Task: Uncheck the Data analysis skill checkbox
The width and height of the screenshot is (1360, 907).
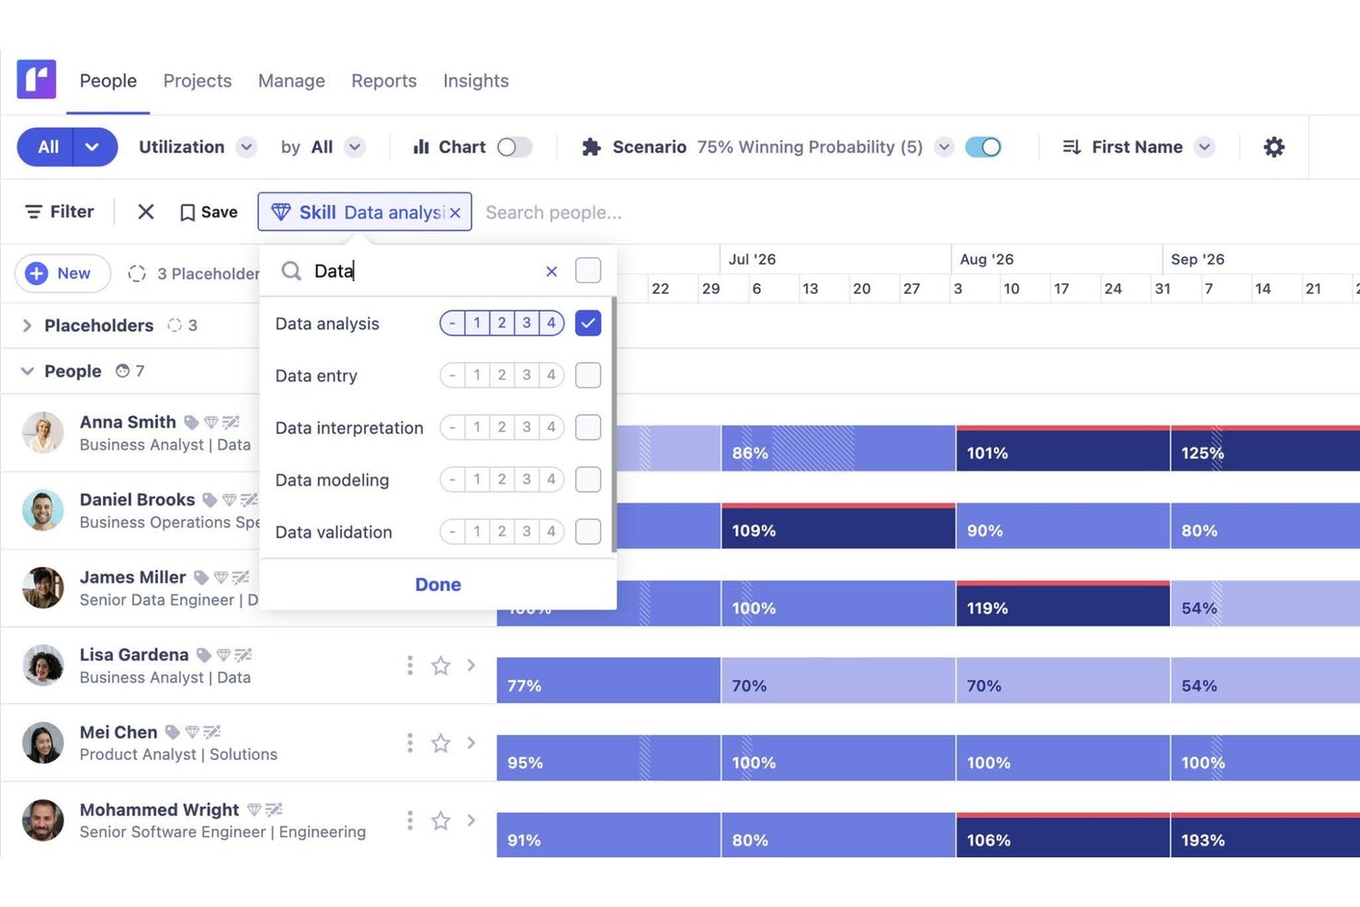Action: [x=588, y=323]
